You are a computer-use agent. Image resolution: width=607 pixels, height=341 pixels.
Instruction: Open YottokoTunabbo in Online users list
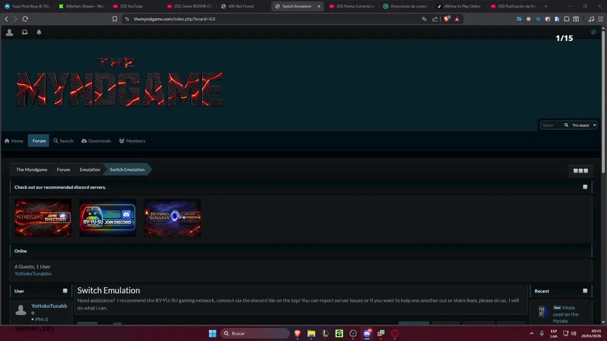pos(33,273)
